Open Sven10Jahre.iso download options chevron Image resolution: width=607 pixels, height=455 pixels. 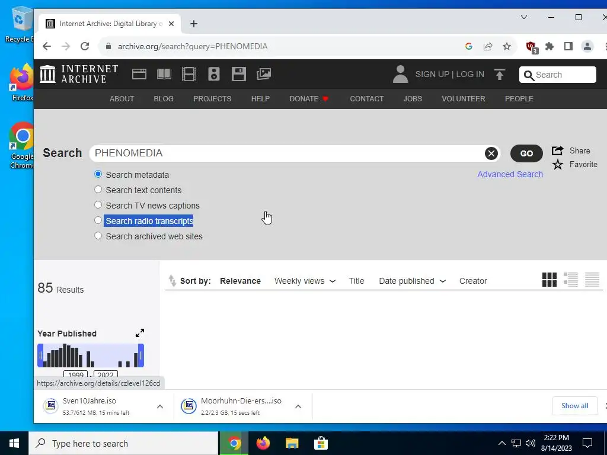[x=160, y=406]
